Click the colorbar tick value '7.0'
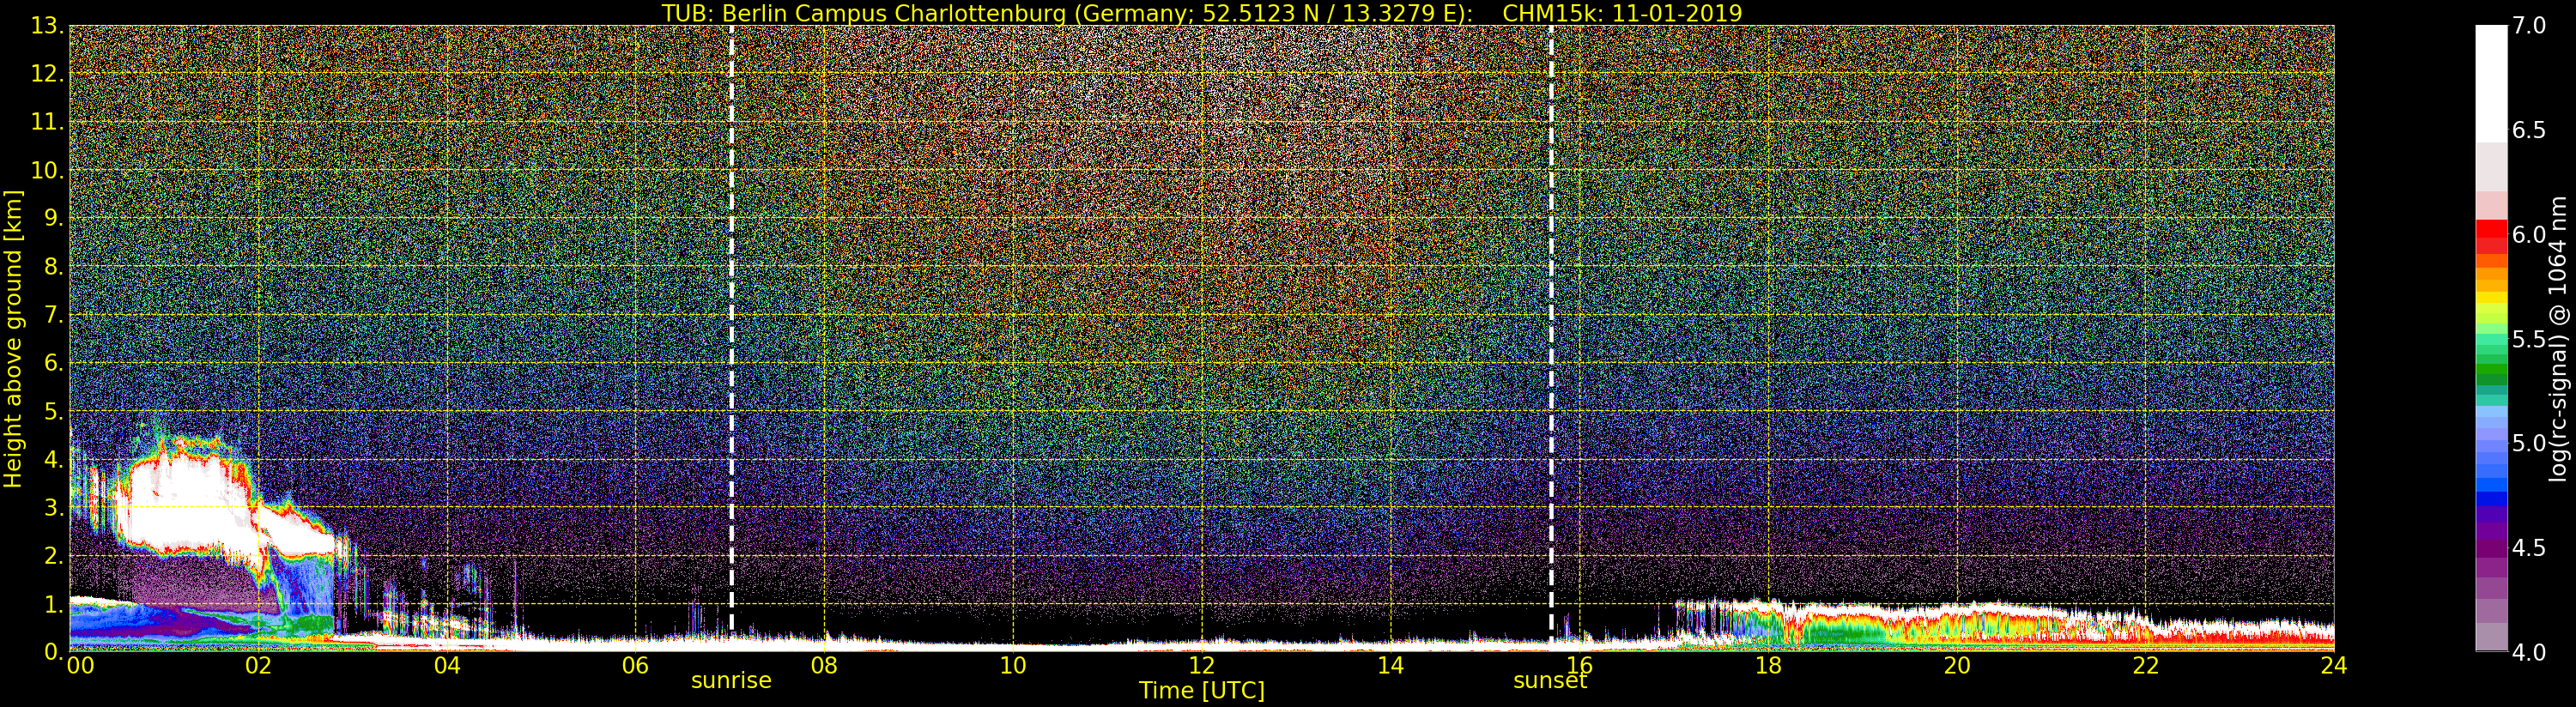Viewport: 2576px width, 707px height. click(x=2528, y=26)
